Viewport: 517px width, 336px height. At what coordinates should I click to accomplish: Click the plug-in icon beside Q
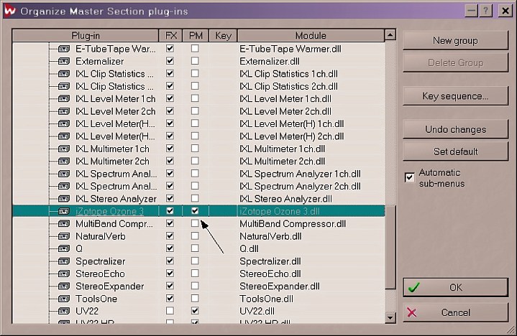pos(63,249)
